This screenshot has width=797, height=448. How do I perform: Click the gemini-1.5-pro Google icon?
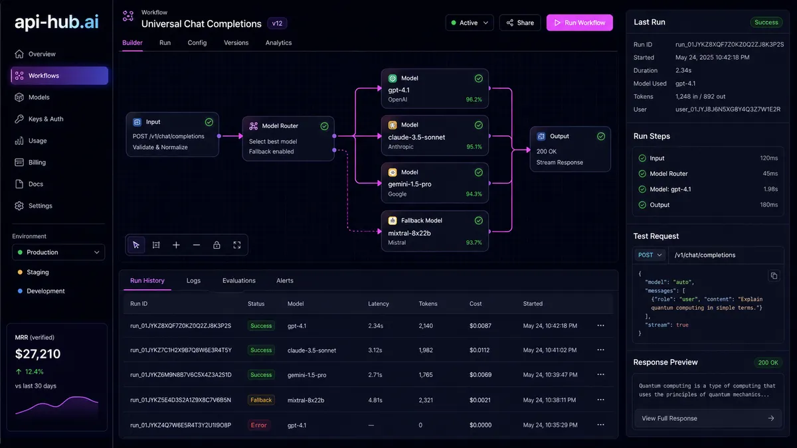(393, 172)
